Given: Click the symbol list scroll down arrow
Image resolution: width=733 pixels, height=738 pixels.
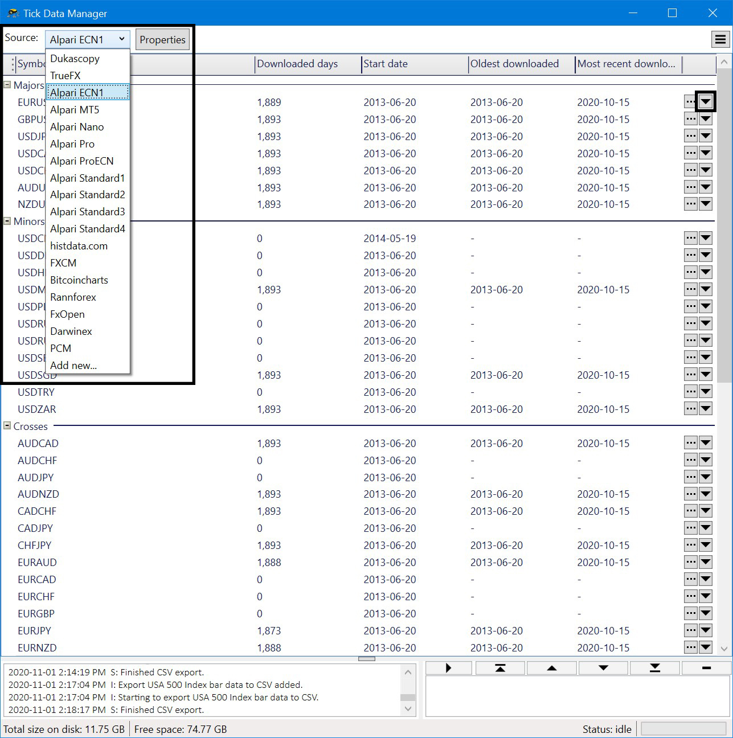Looking at the screenshot, I should tap(724, 649).
